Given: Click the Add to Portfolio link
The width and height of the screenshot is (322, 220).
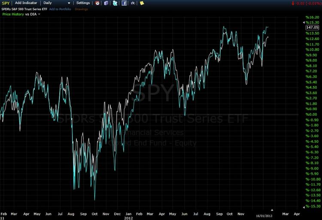Looking at the screenshot, I should point(61,9).
